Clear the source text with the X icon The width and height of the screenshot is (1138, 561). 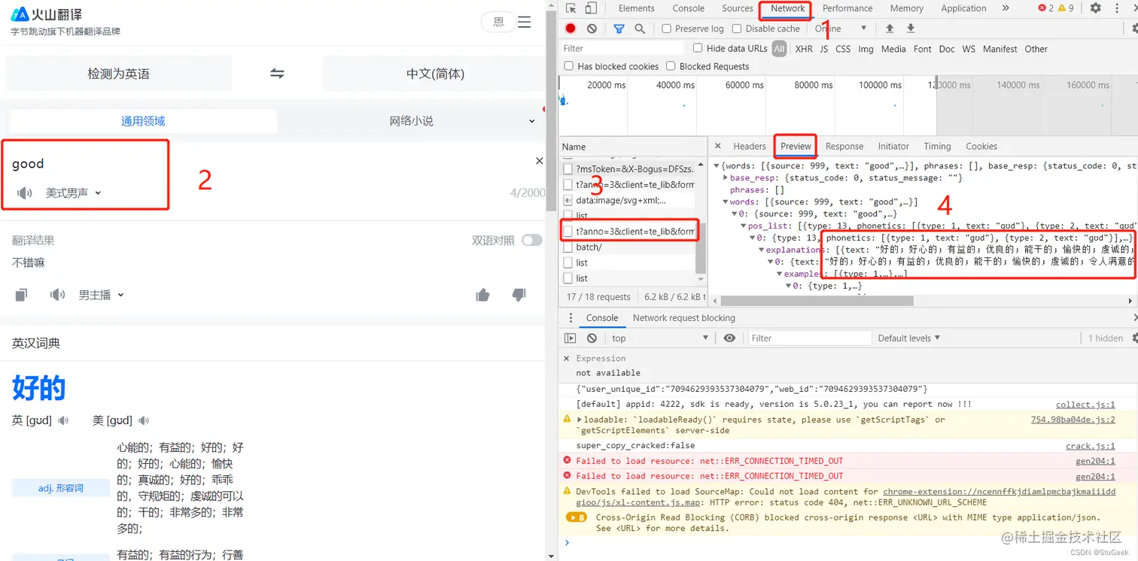[x=539, y=161]
